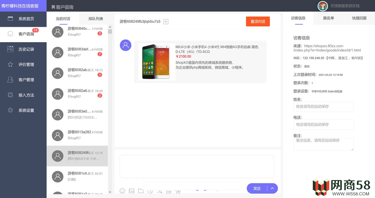Image resolution: width=375 pixels, height=198 pixels.
Task: Click the conversation list scrollbar thumb
Action: coord(110,31)
